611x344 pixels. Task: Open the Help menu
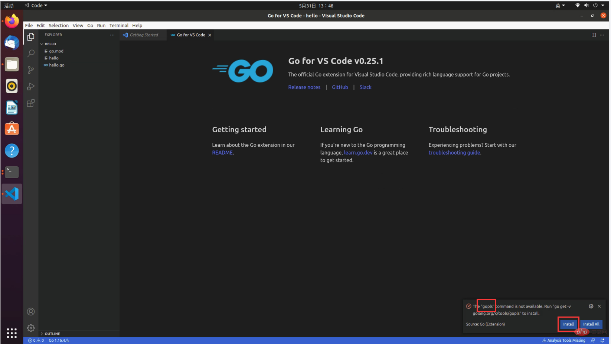point(137,26)
